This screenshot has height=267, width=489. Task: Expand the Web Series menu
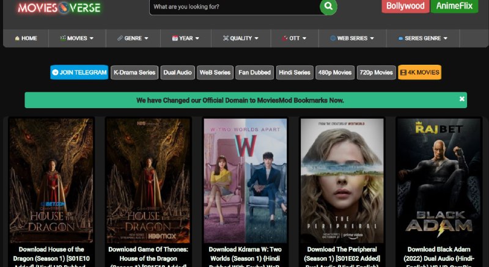352,38
